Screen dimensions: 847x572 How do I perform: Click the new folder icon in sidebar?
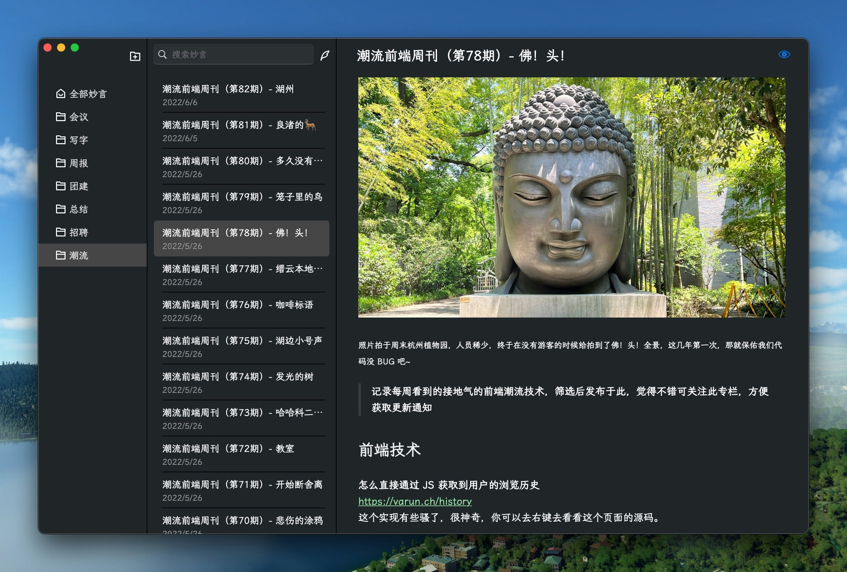(135, 56)
